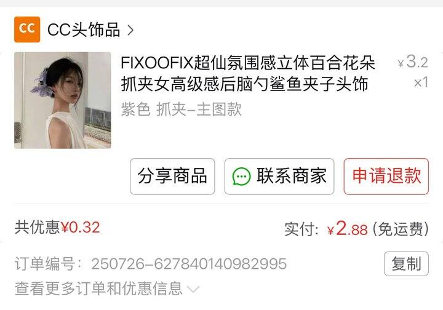Tap the down chevron beside more info
Image resolution: width=443 pixels, height=310 pixels.
pos(194,289)
